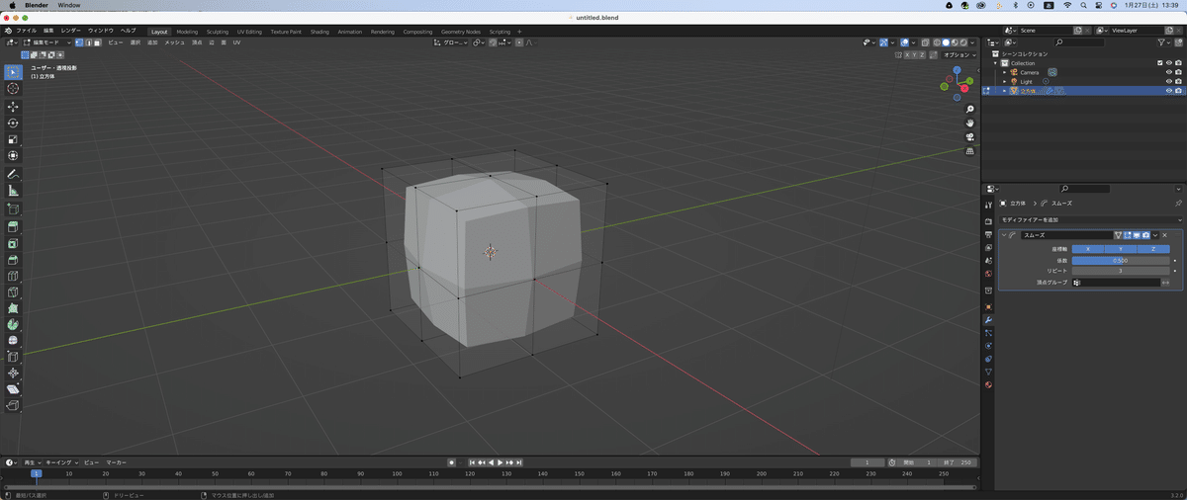Image resolution: width=1187 pixels, height=500 pixels.
Task: Click the hand pan view icon
Action: (x=970, y=123)
